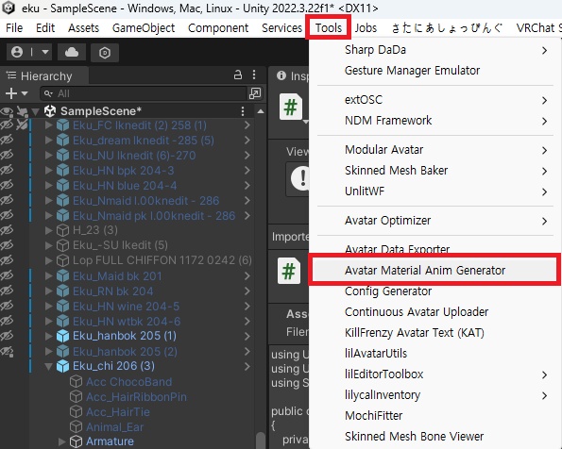Open prefab arrow for Eku_RN bk 204

coord(247,291)
